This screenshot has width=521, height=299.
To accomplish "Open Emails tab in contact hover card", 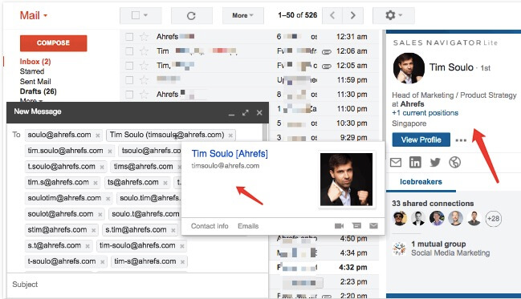I will pyautogui.click(x=248, y=226).
